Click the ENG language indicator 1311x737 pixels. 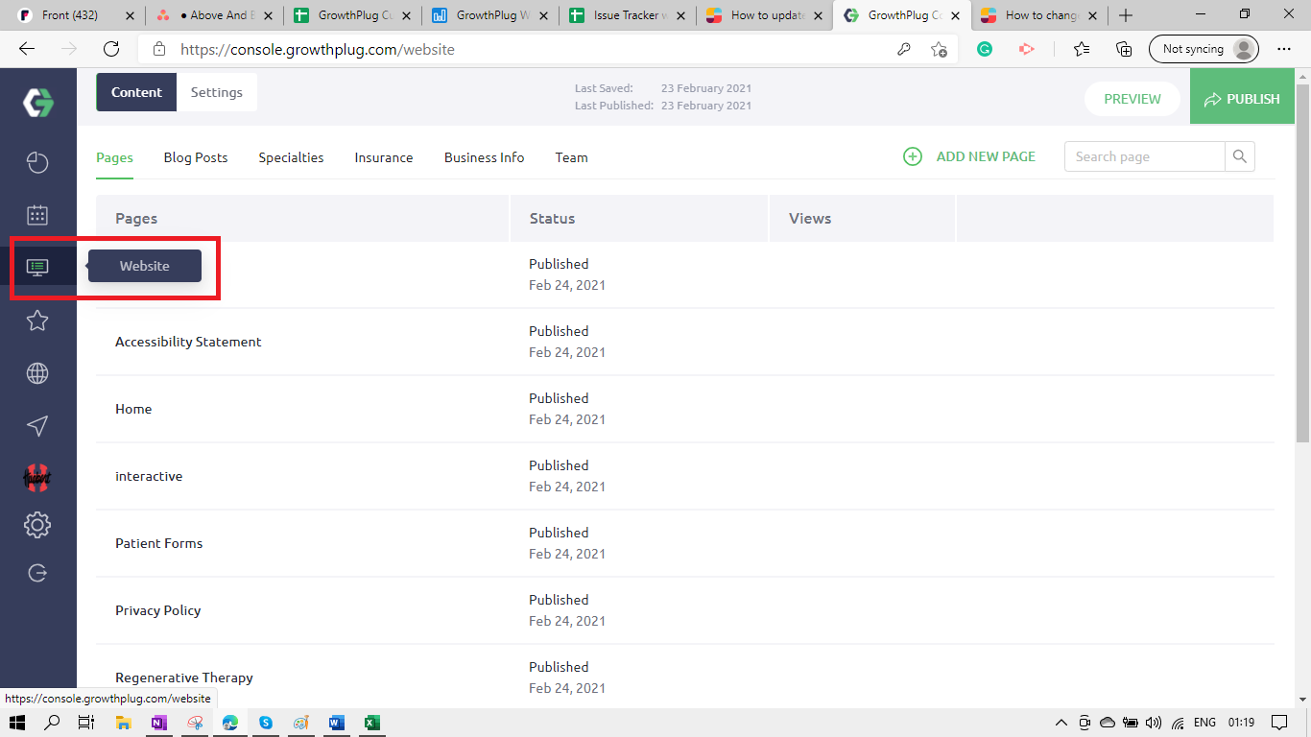1204,723
